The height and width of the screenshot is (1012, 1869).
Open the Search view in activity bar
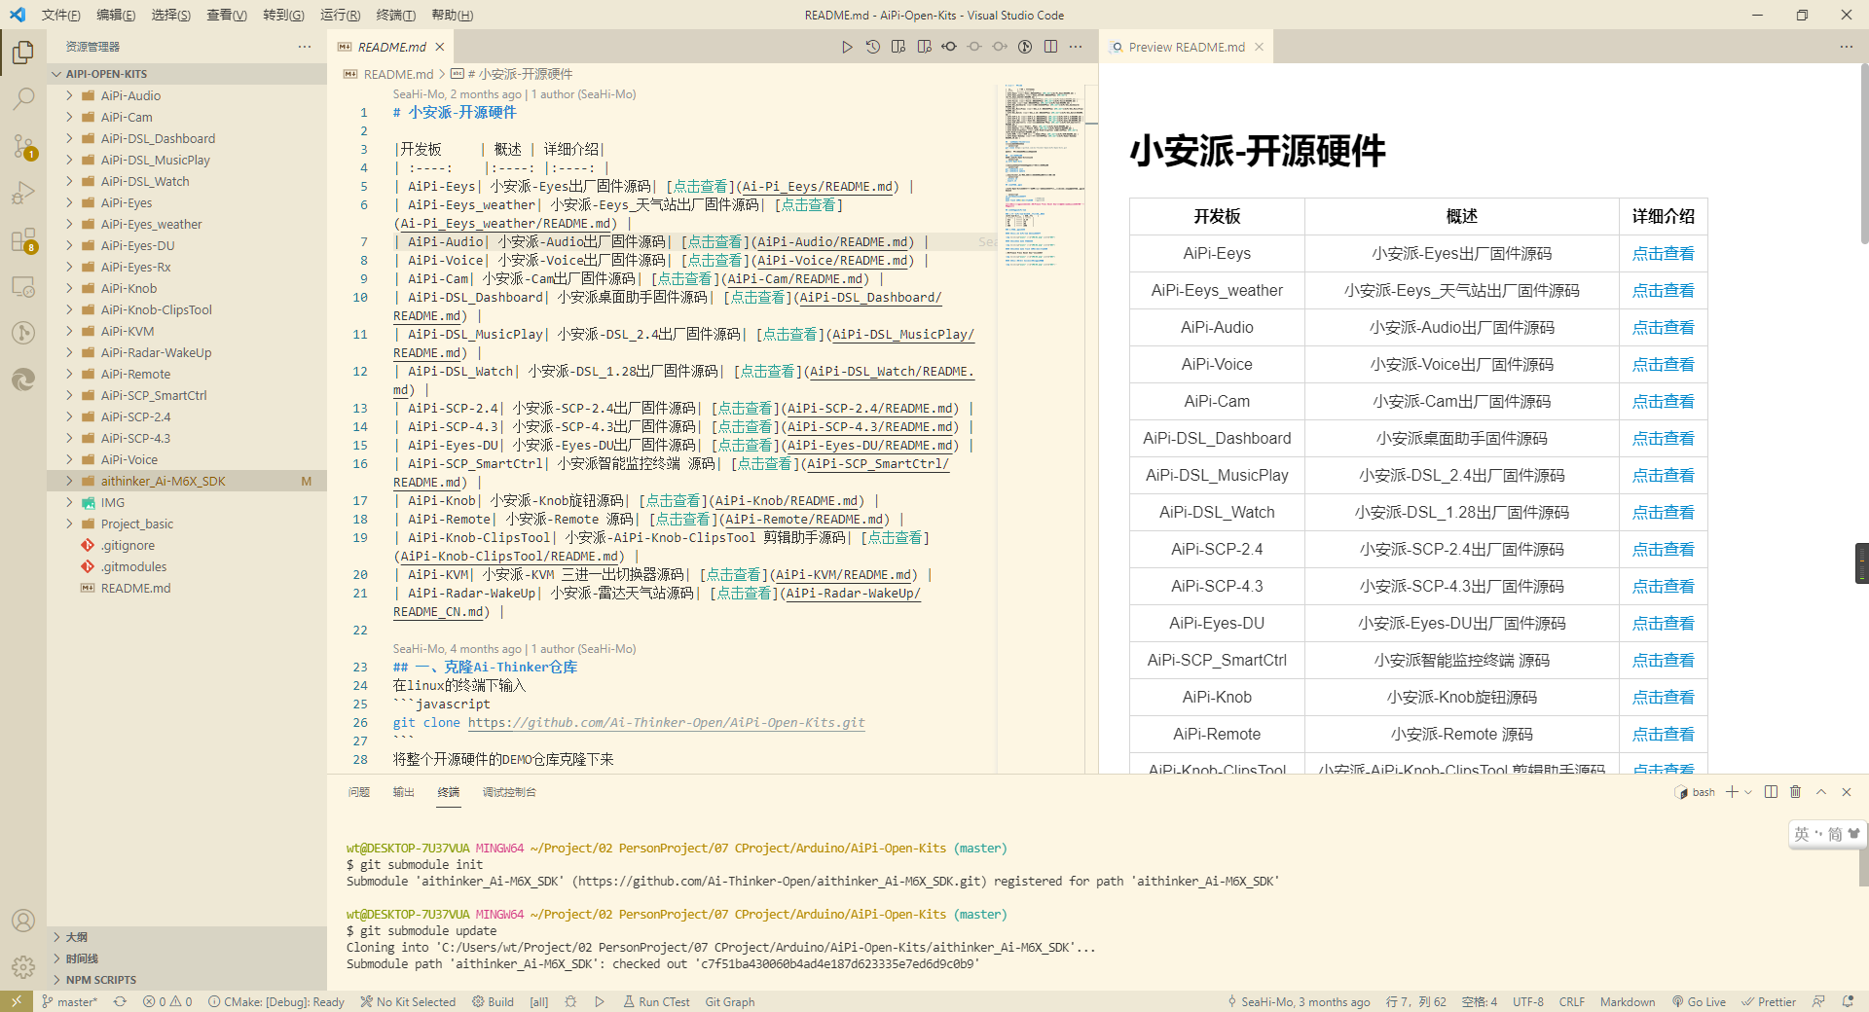pos(23,98)
